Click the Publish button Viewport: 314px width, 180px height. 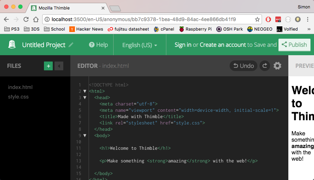coord(294,45)
